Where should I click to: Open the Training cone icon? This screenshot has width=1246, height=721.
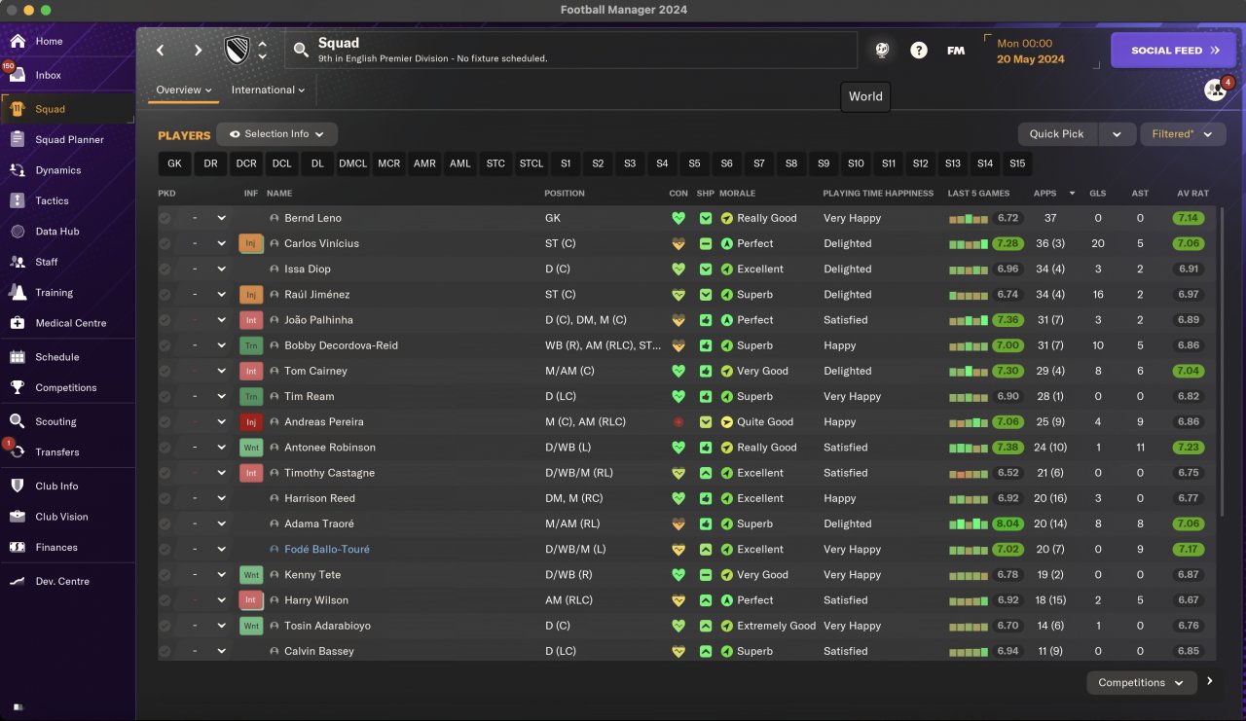[x=18, y=293]
